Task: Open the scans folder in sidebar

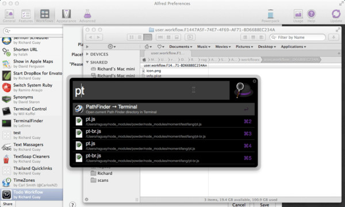Action: (x=99, y=180)
